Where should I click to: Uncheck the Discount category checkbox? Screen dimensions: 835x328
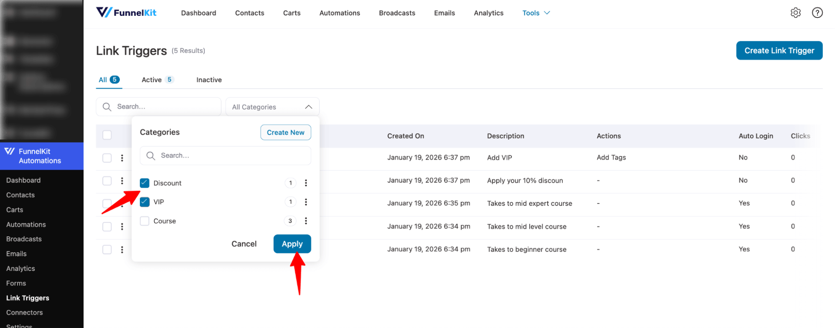point(145,183)
